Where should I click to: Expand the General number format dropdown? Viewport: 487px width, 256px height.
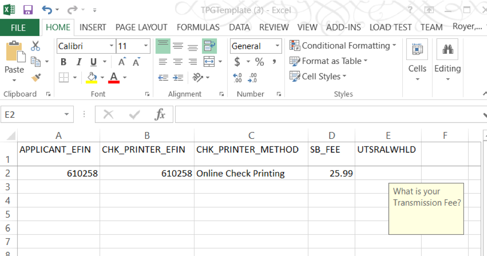pos(277,46)
